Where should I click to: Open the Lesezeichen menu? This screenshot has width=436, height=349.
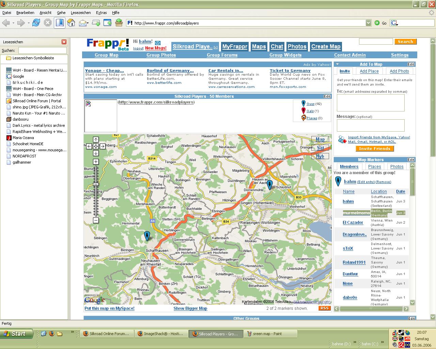coord(81,13)
